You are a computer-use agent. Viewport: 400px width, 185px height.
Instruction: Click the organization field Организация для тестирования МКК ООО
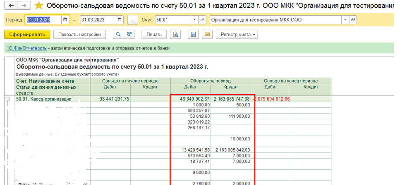click(276, 20)
